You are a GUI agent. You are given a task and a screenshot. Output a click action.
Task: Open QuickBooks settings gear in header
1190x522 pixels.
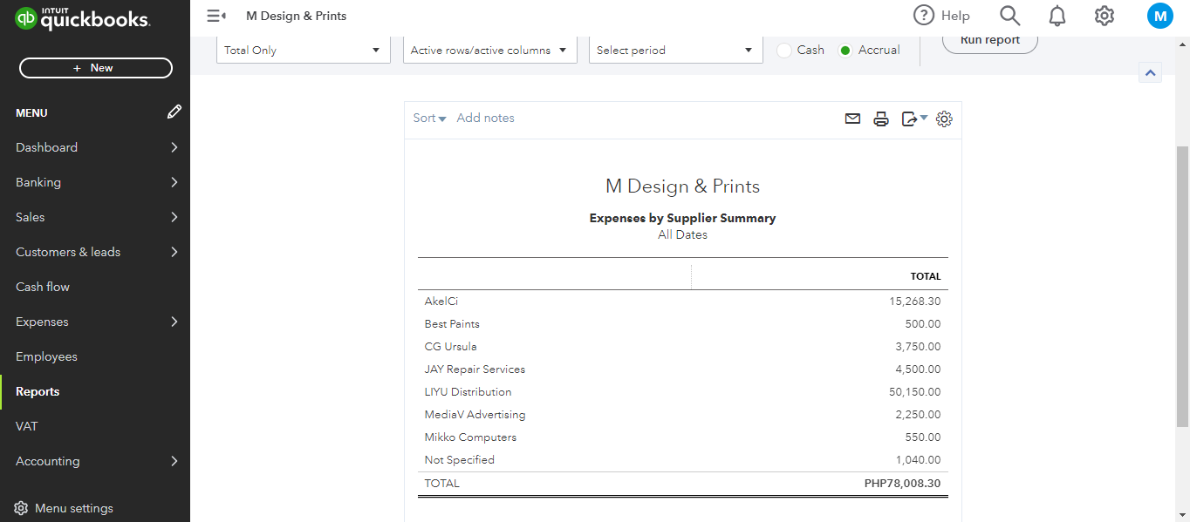tap(1105, 16)
